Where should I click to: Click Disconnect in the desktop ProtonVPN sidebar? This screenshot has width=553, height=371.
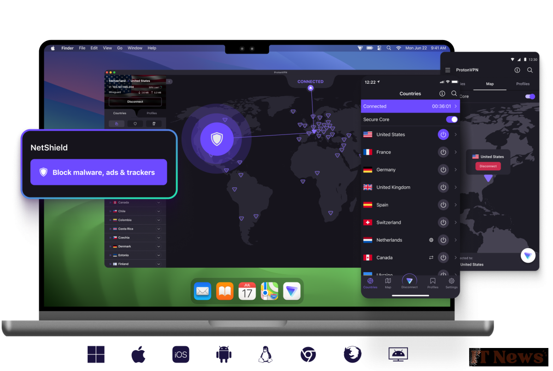(135, 102)
